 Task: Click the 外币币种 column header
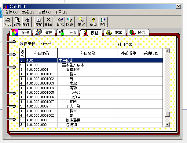coord(128,53)
